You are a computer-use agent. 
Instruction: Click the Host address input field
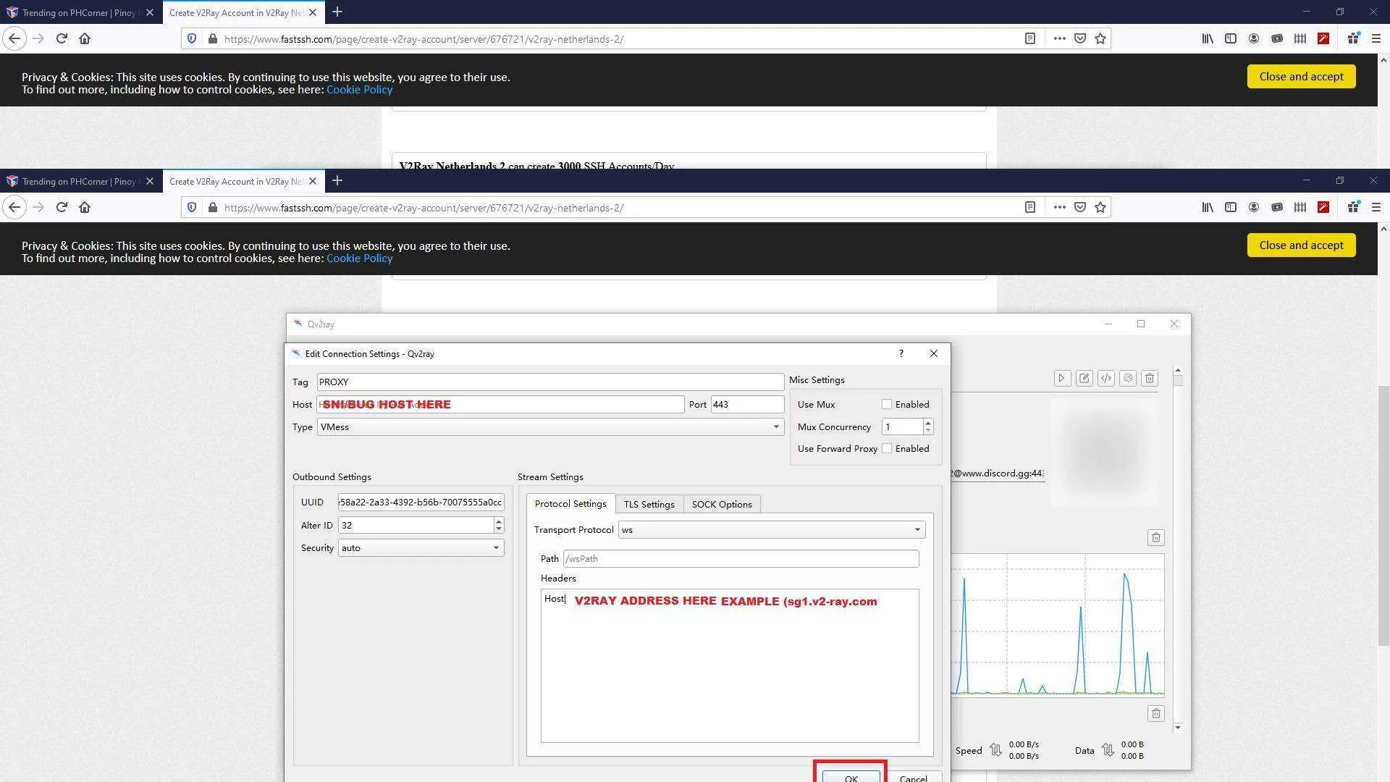500,404
